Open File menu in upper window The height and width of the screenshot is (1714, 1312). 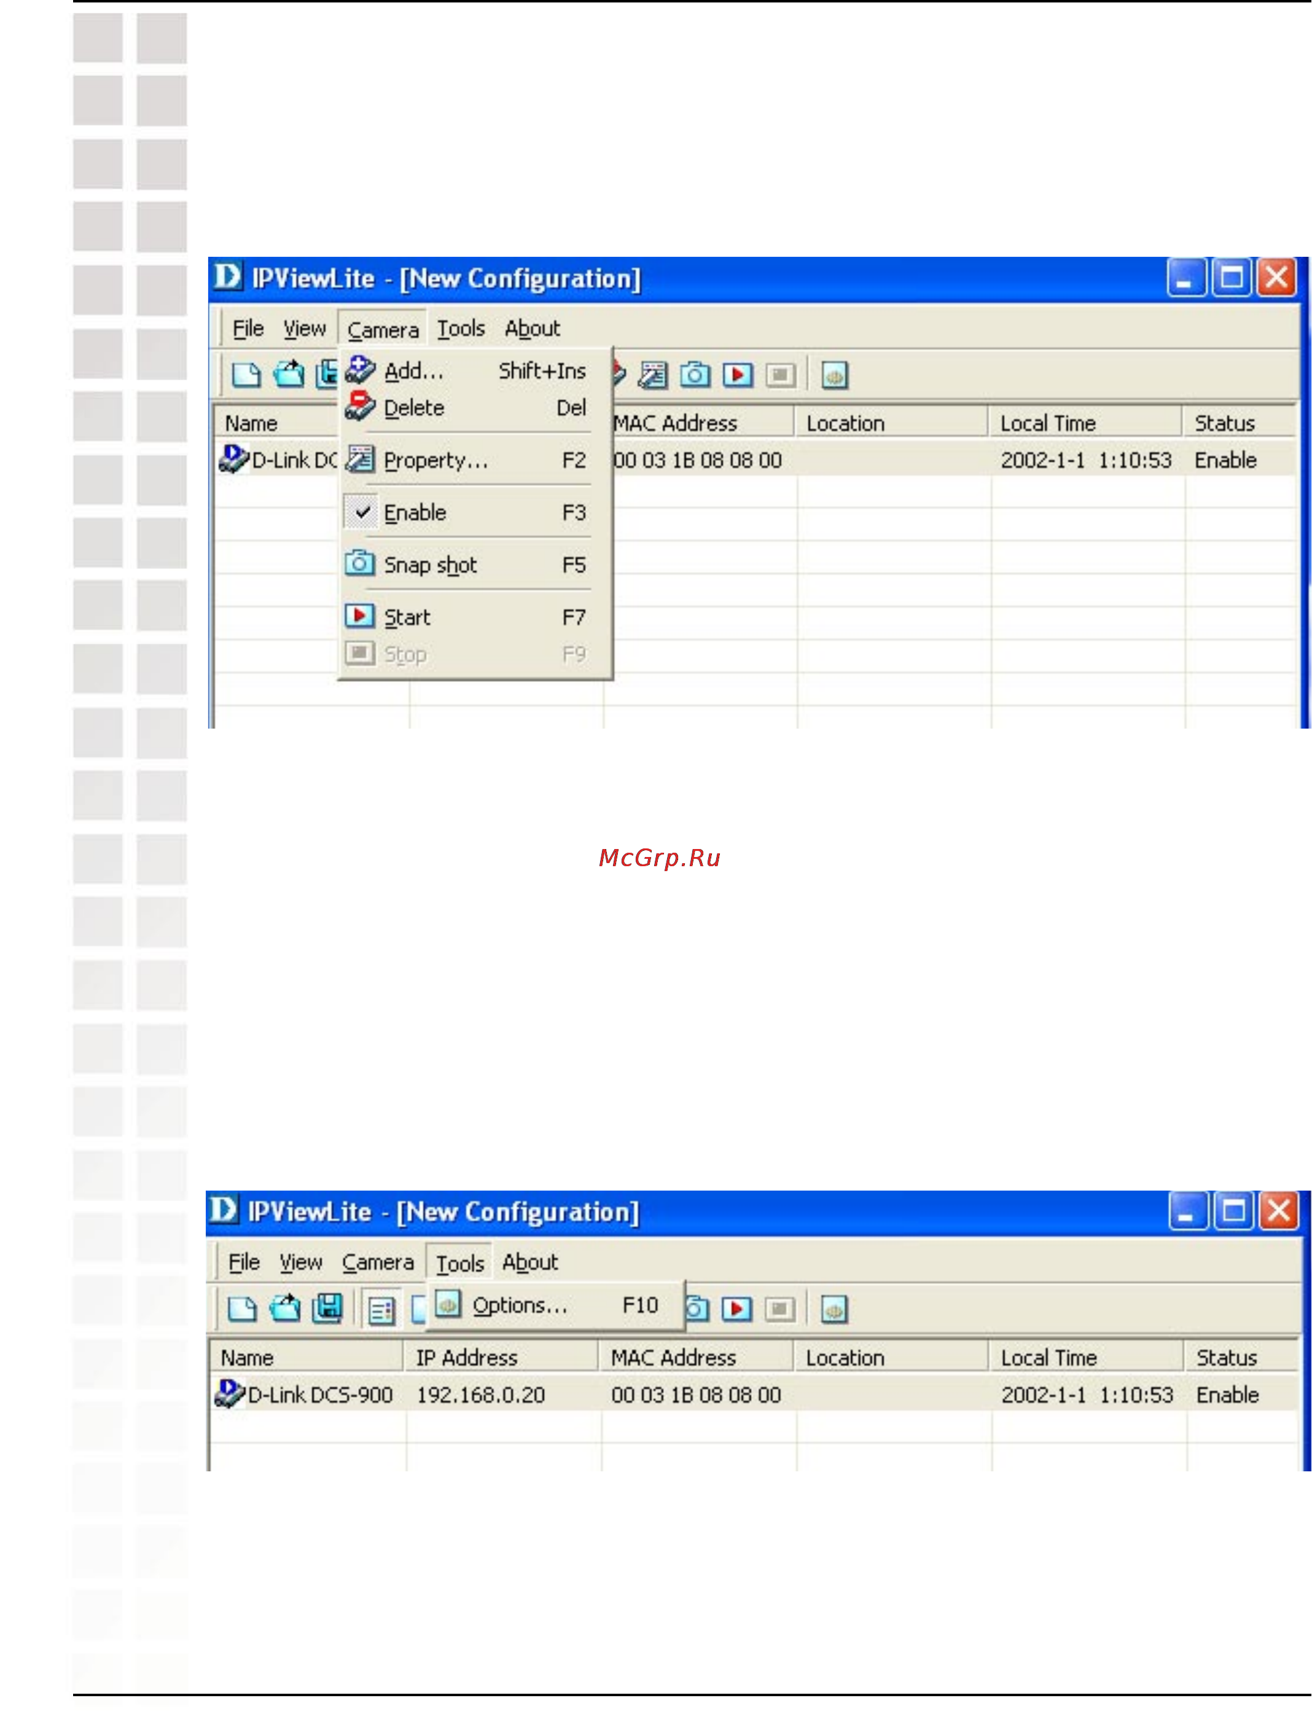[x=248, y=329]
